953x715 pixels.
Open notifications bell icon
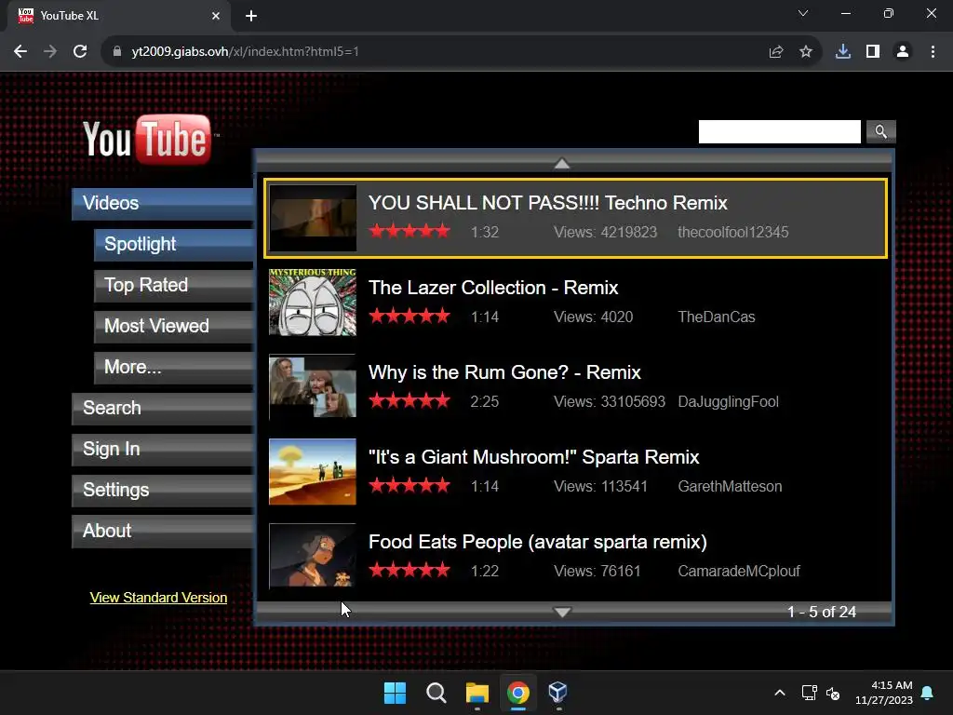point(928,693)
